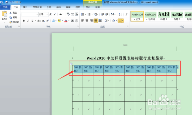Viewport: 192px width, 115px height.
Task: Click the Show/Hide paragraph marks icon
Action: [x=126, y=14]
